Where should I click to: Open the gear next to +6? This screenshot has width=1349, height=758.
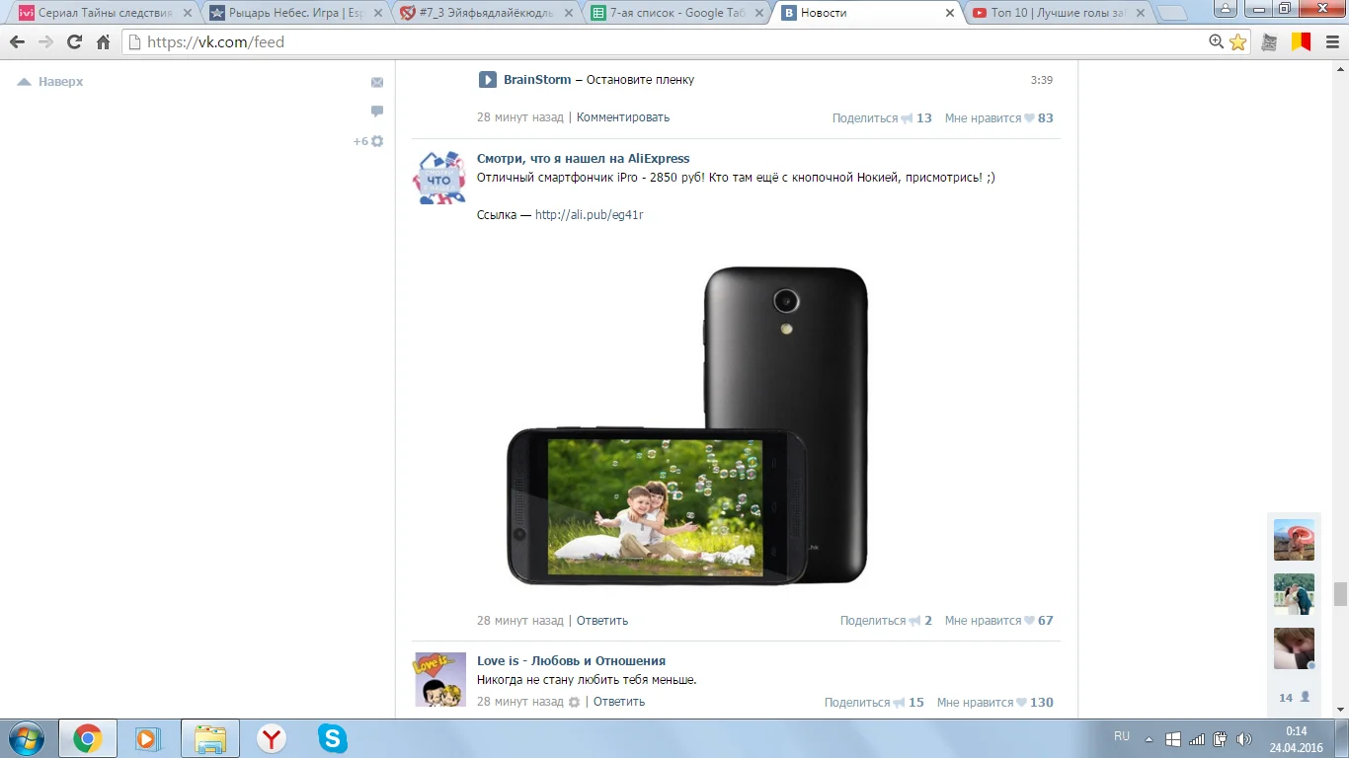(377, 141)
